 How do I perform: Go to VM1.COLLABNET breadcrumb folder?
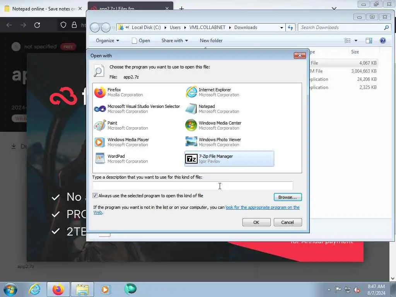click(x=207, y=27)
